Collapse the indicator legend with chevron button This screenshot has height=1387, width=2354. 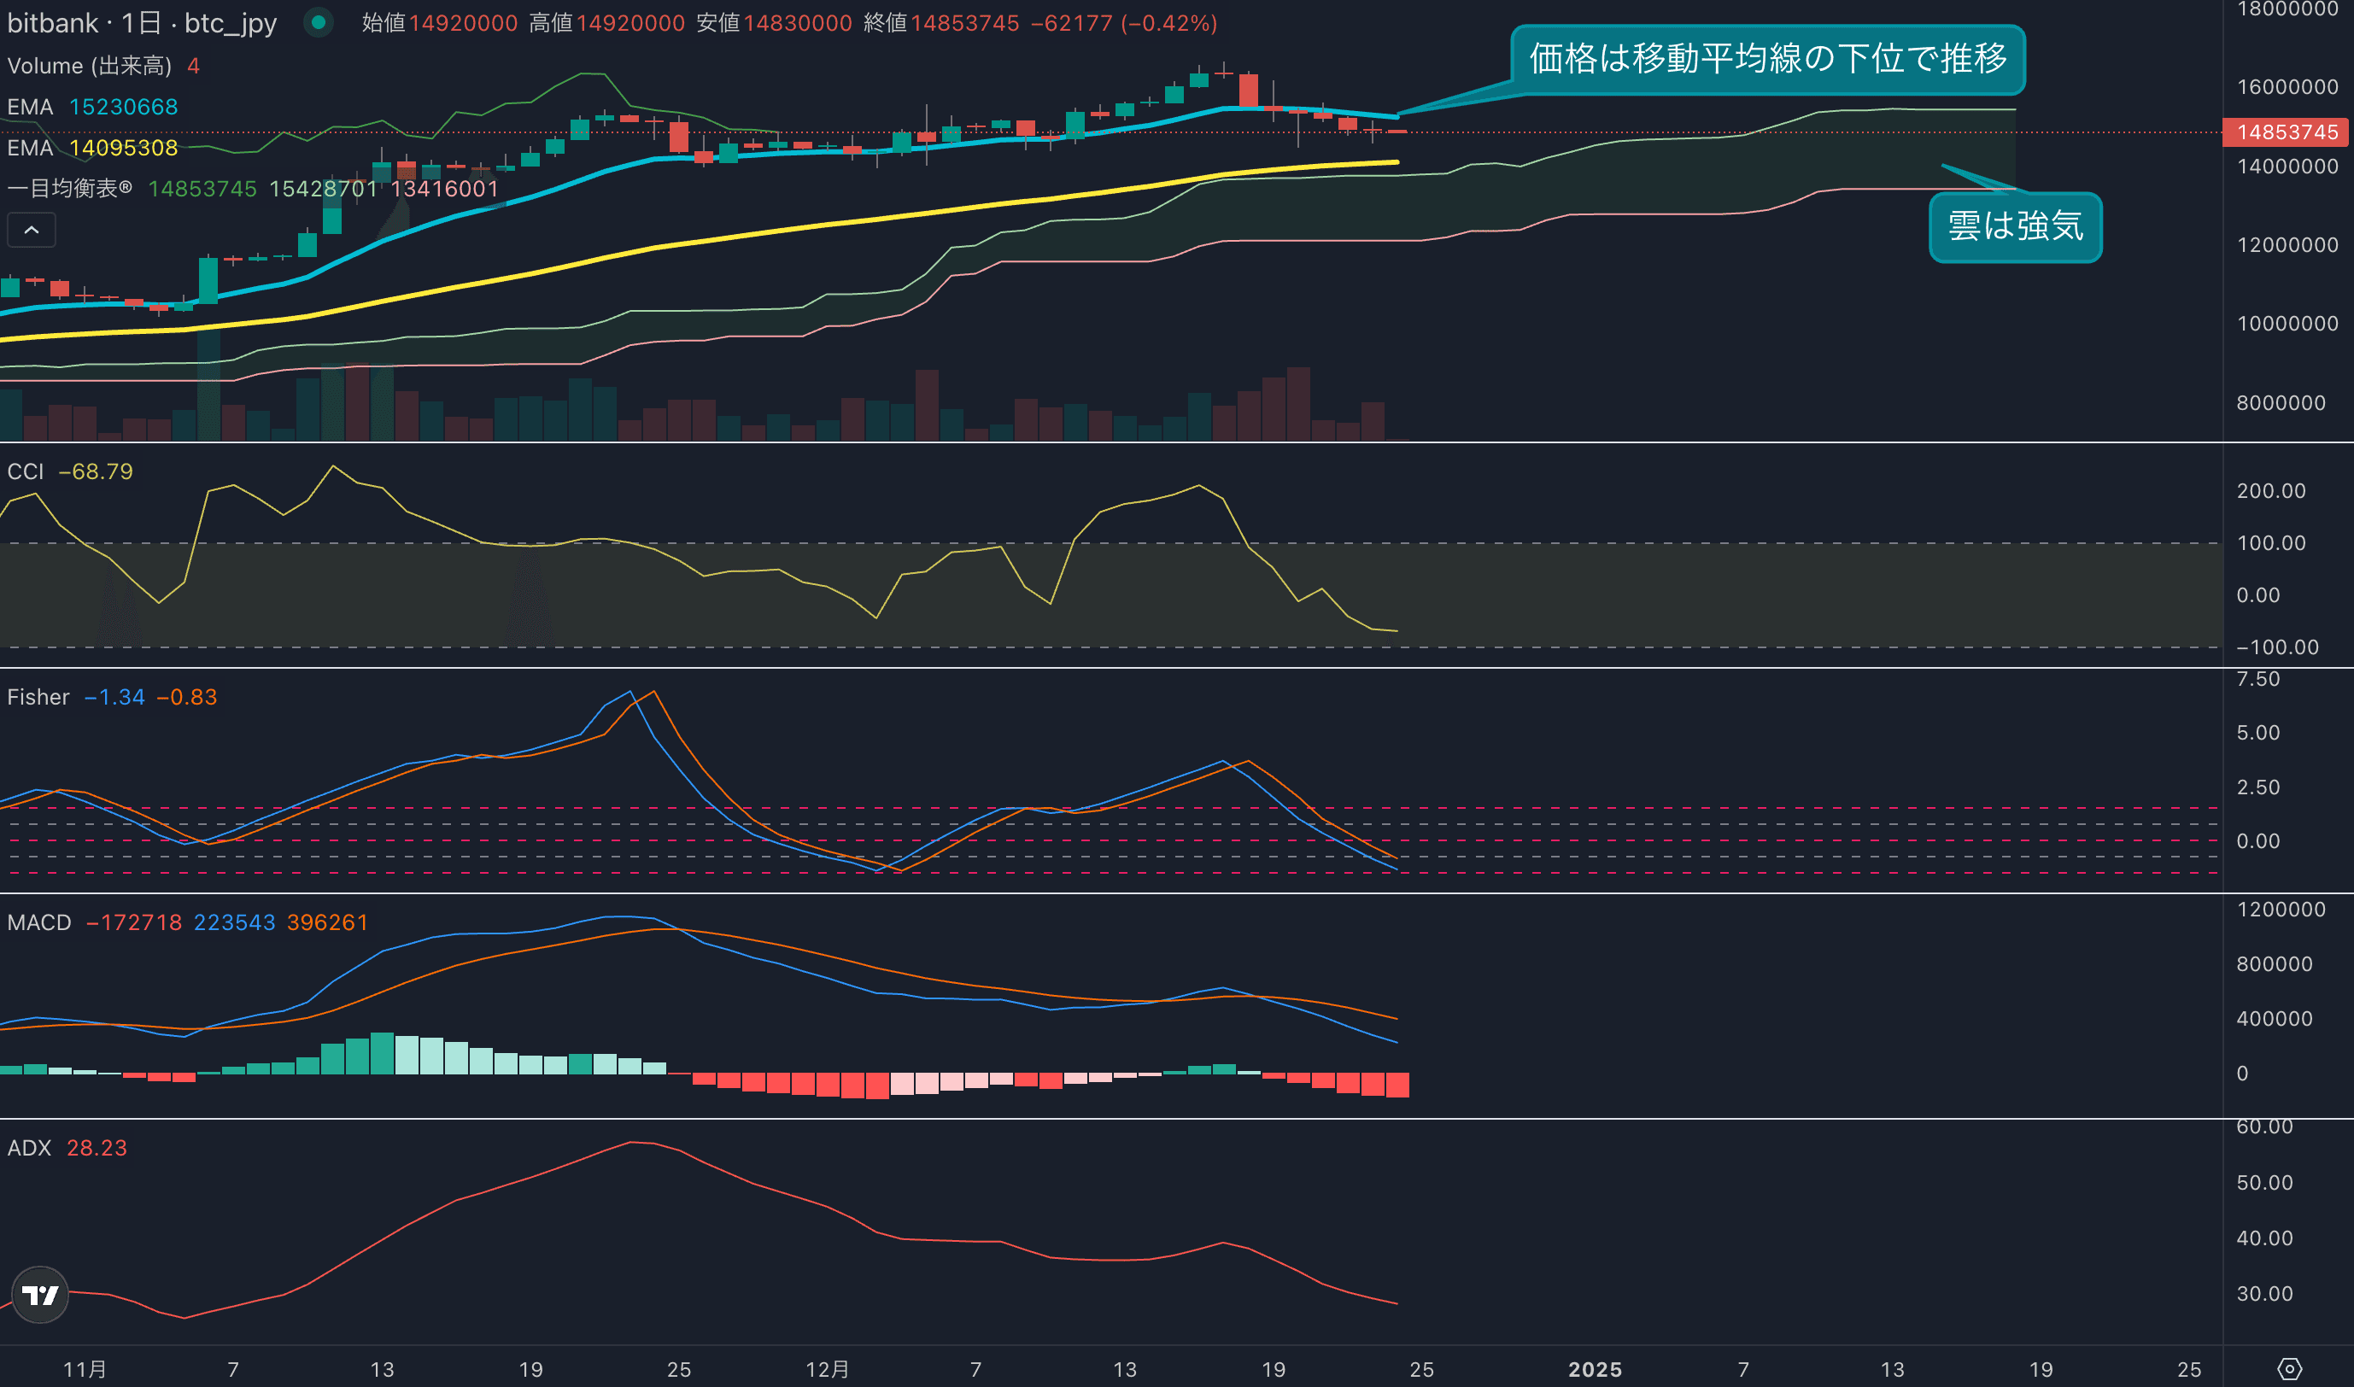click(x=31, y=230)
